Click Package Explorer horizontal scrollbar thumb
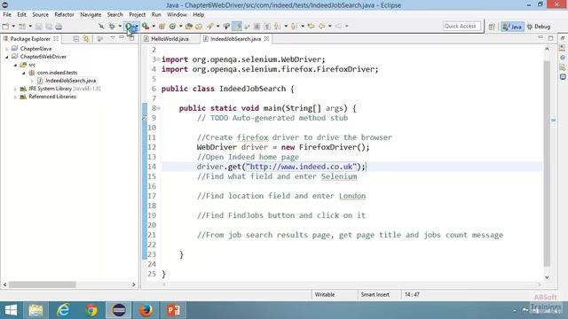The height and width of the screenshot is (319, 568). coord(43,284)
